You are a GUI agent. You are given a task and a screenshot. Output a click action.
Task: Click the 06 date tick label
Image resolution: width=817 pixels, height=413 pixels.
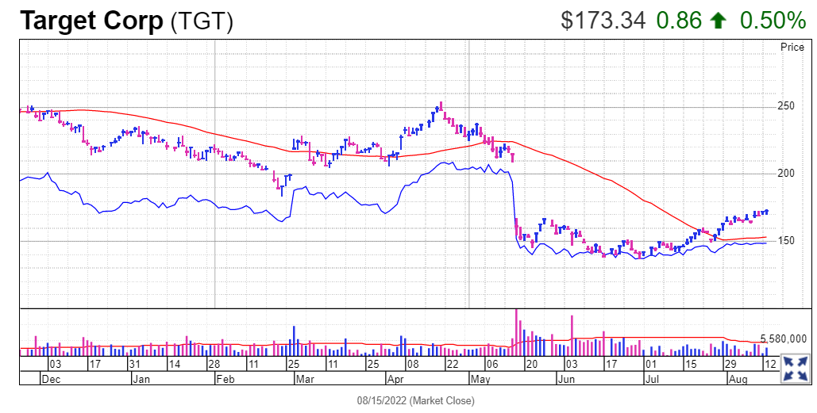pos(491,364)
